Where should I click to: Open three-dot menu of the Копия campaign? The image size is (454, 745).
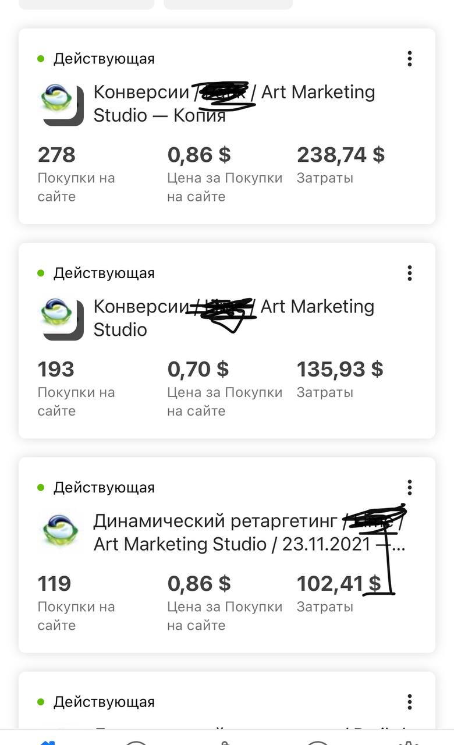[410, 59]
